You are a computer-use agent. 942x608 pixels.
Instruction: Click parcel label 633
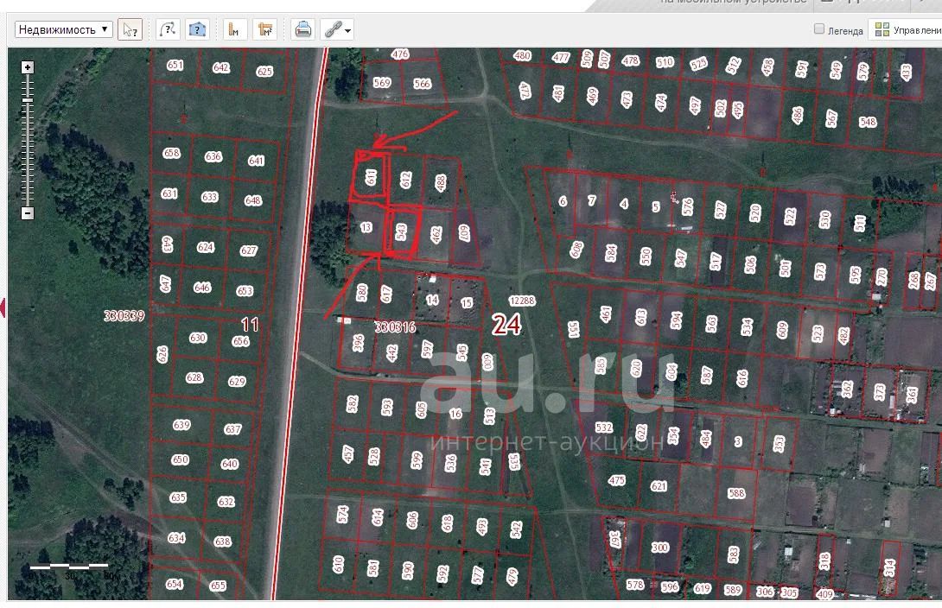point(209,197)
